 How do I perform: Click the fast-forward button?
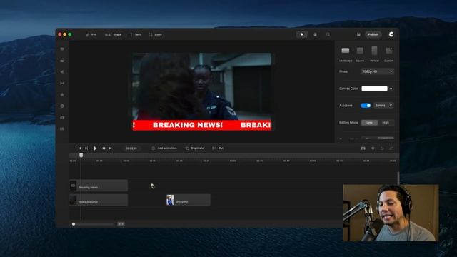tap(111, 148)
